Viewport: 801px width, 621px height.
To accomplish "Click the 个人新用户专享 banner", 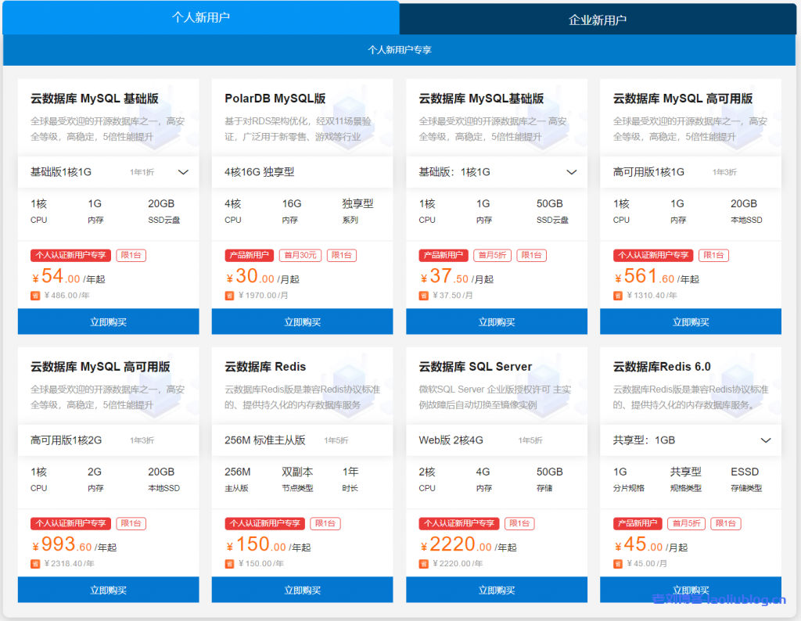I will (400, 48).
